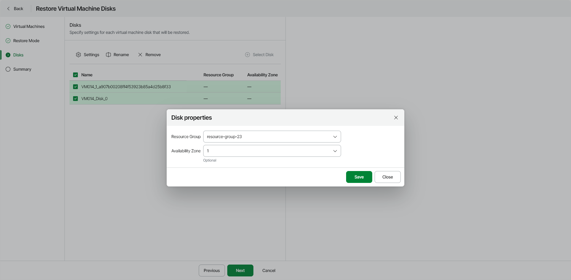571x280 pixels.
Task: Toggle the select-all checkbox in Name header
Action: pyautogui.click(x=75, y=75)
